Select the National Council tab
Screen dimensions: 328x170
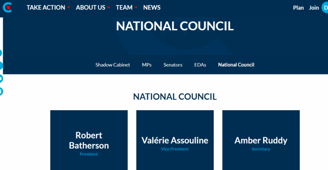(236, 65)
